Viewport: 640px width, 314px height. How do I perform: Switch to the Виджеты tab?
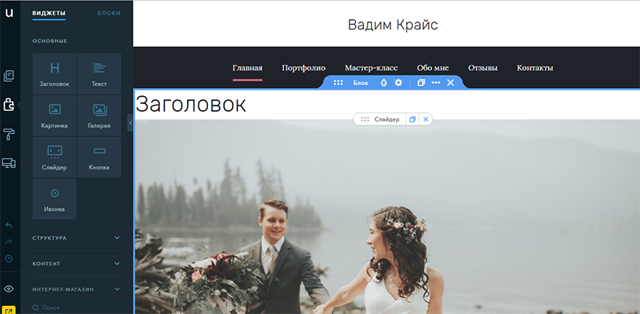[49, 13]
